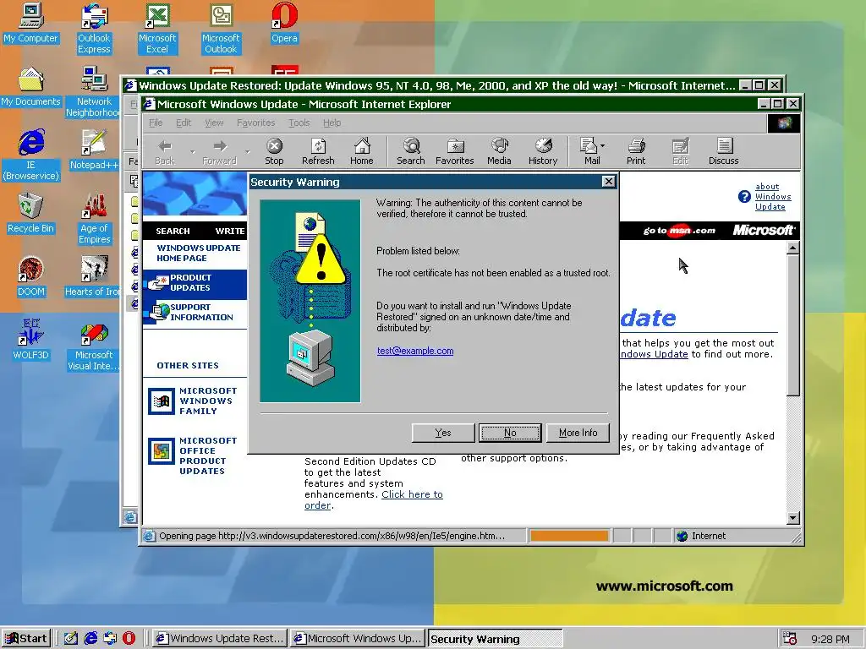The image size is (866, 649).
Task: Open the Edit menu
Action: [x=184, y=123]
